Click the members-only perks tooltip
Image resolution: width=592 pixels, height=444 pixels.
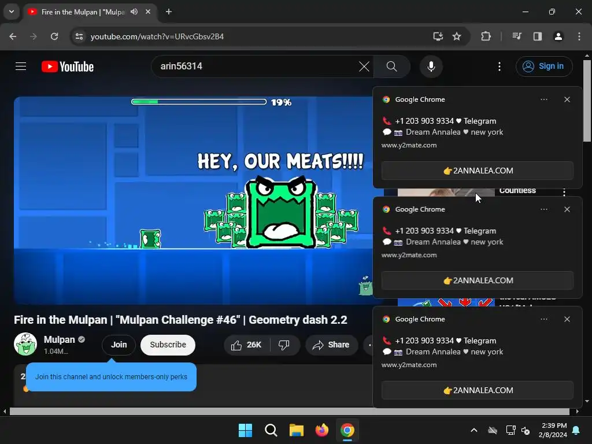[111, 377]
